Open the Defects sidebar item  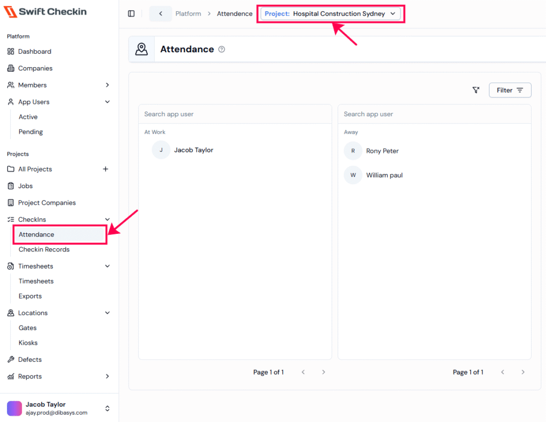pos(30,360)
